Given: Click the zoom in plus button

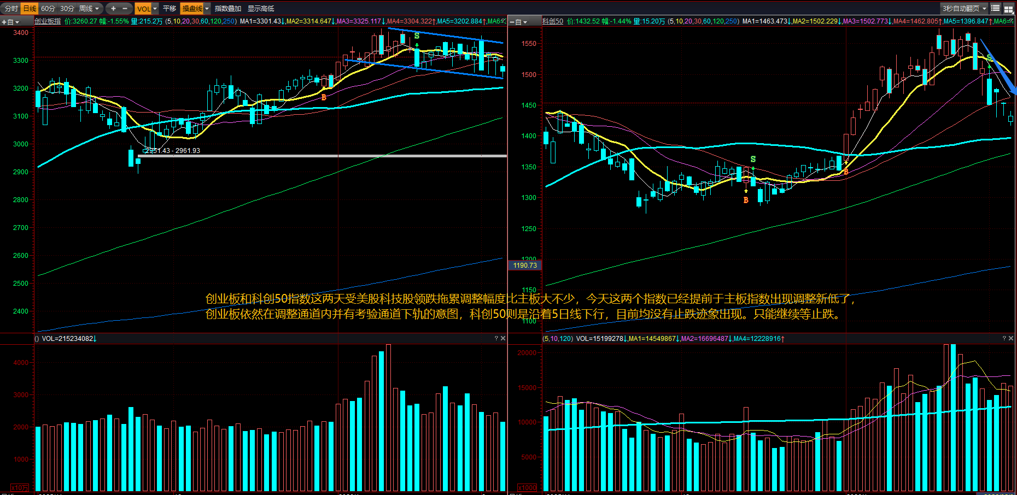Looking at the screenshot, I should click(113, 8).
